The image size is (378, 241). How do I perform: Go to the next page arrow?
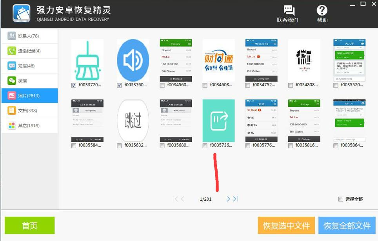(x=229, y=199)
